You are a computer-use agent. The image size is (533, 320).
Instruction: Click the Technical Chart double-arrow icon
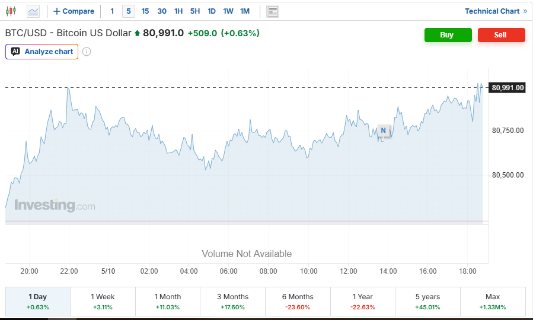pos(525,11)
